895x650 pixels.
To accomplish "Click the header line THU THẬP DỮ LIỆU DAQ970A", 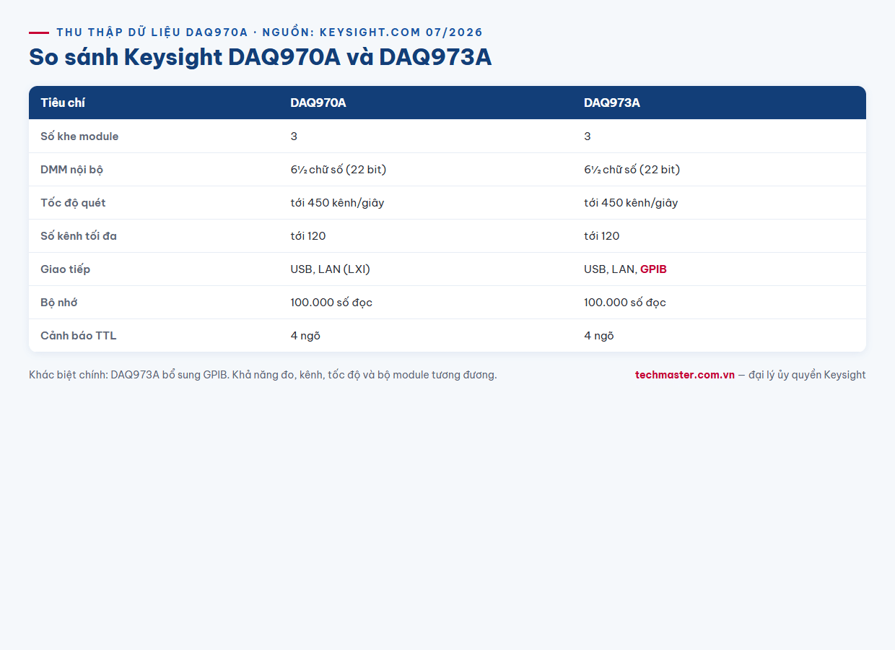I will point(269,32).
